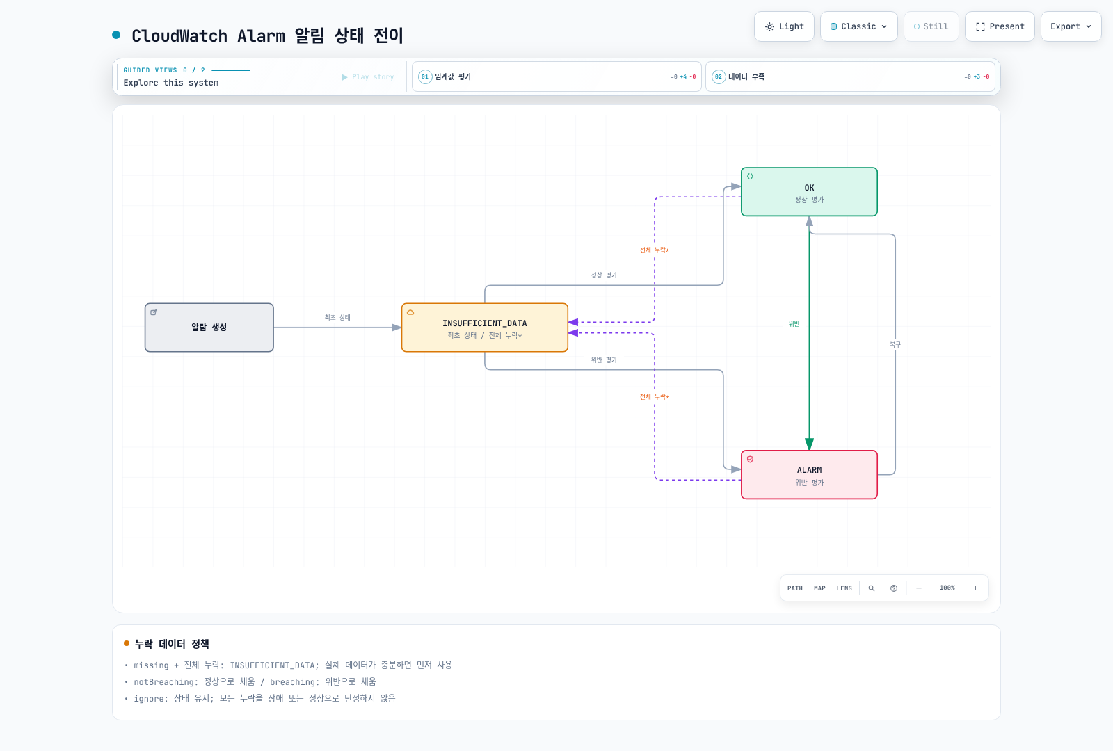Image resolution: width=1113 pixels, height=751 pixels.
Task: Click the Explore this system label
Action: [x=171, y=83]
